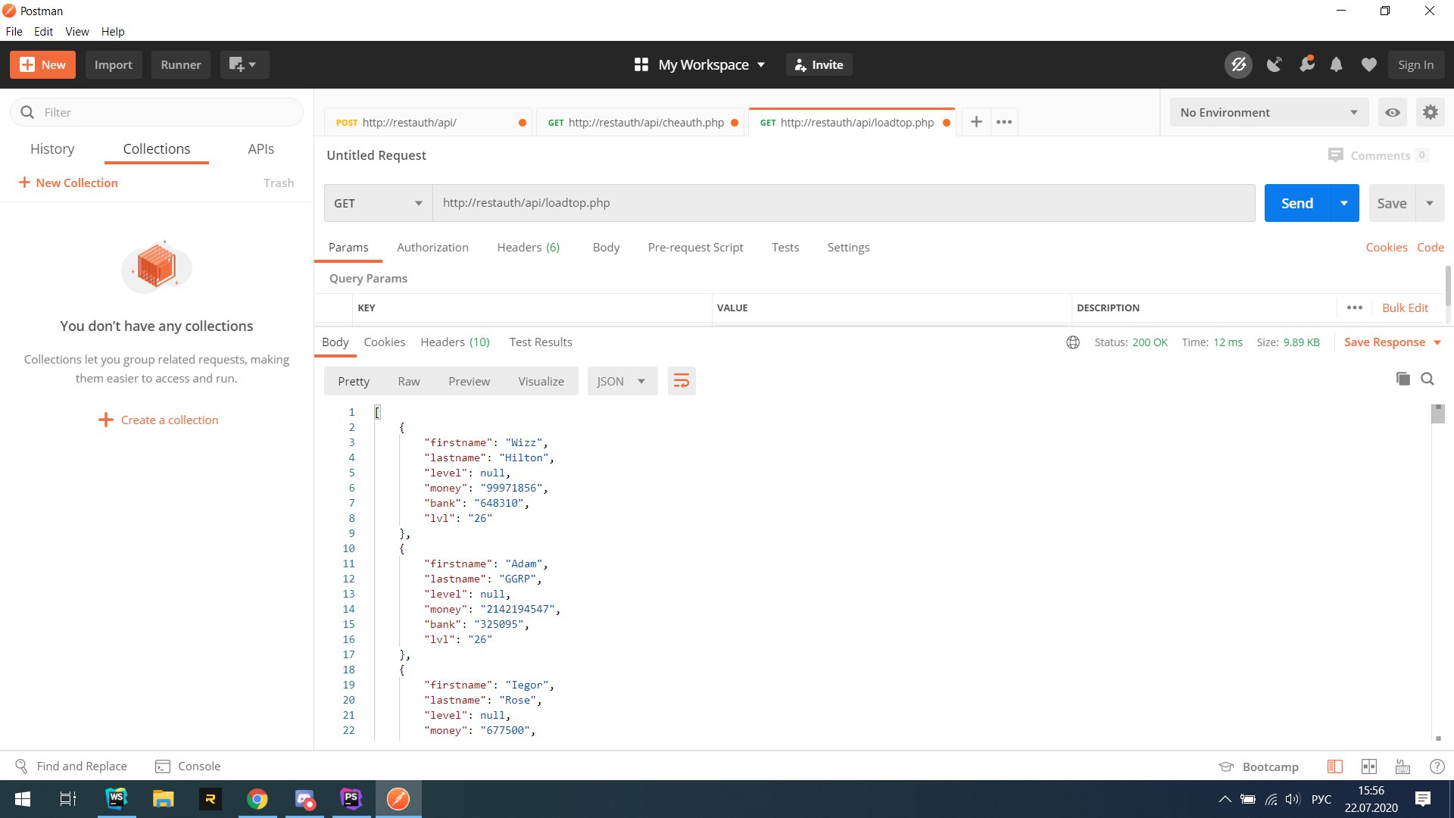Click the blue Send button
The image size is (1454, 818).
(x=1297, y=203)
